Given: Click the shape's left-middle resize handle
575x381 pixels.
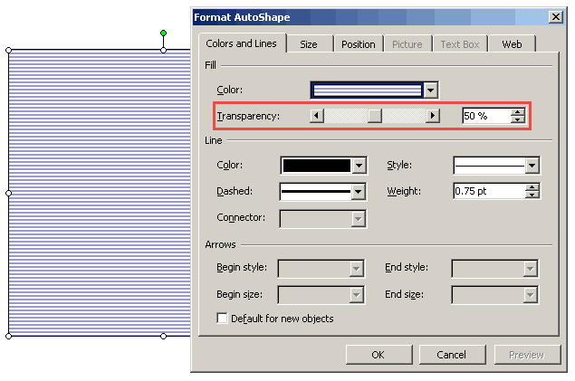Looking at the screenshot, I should [9, 193].
